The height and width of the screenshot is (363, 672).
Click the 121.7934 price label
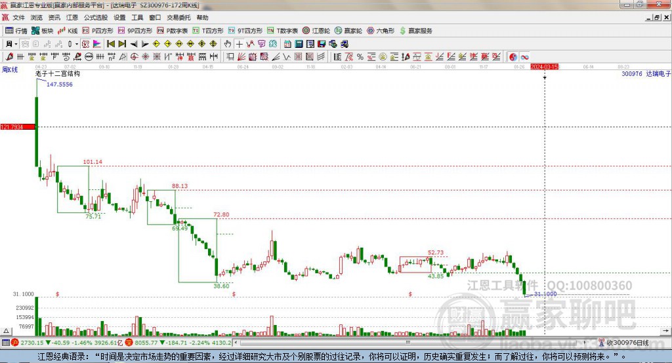tap(18, 127)
